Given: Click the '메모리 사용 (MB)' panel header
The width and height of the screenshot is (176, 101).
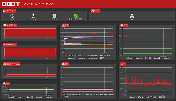Looking at the screenshot, I should click(12, 64).
